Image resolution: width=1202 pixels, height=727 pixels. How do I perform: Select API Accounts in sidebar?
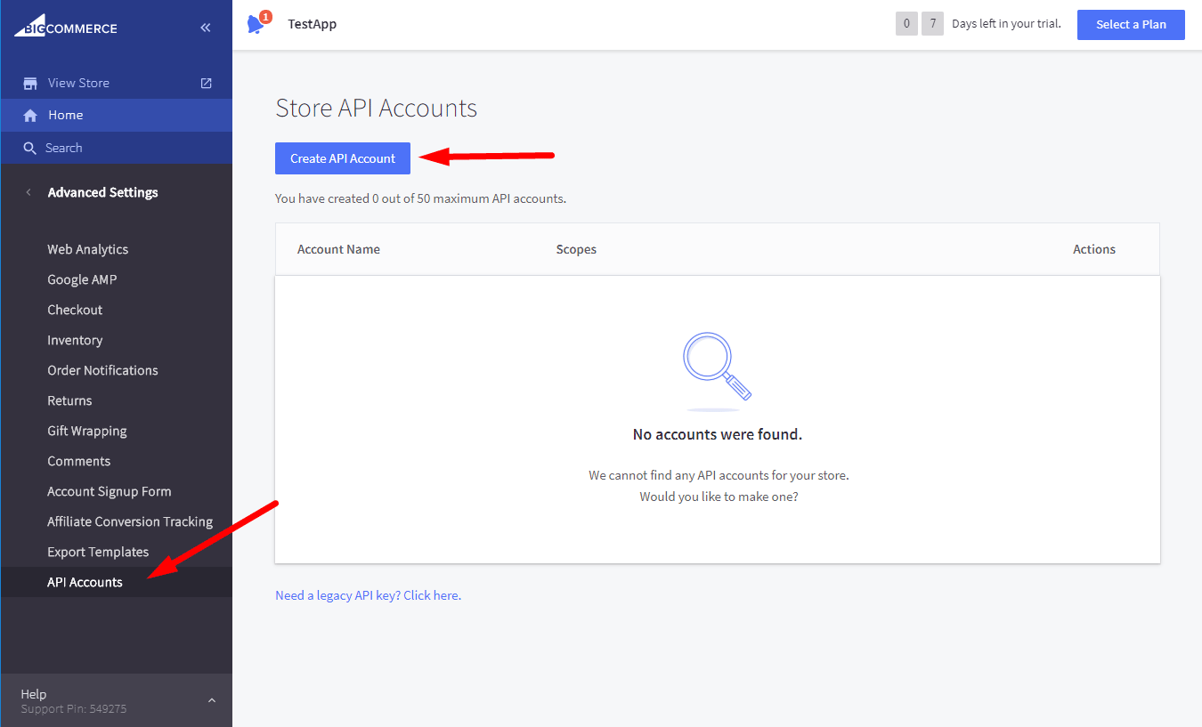[x=85, y=582]
